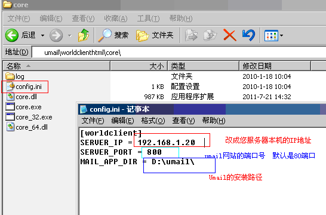326x215 pixels.
Task: Select the core_64.dll file icon
Action: (x=10, y=127)
